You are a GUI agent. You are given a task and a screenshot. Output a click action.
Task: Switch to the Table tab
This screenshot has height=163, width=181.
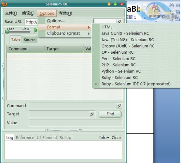pyautogui.click(x=16, y=39)
